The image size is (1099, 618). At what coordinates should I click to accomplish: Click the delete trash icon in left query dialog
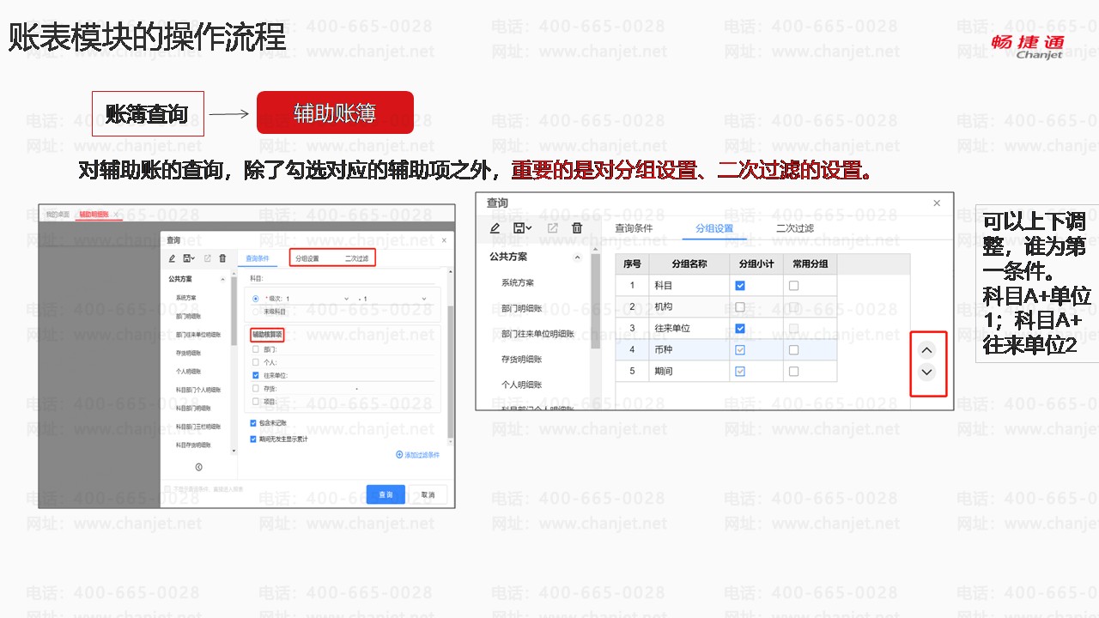(222, 258)
